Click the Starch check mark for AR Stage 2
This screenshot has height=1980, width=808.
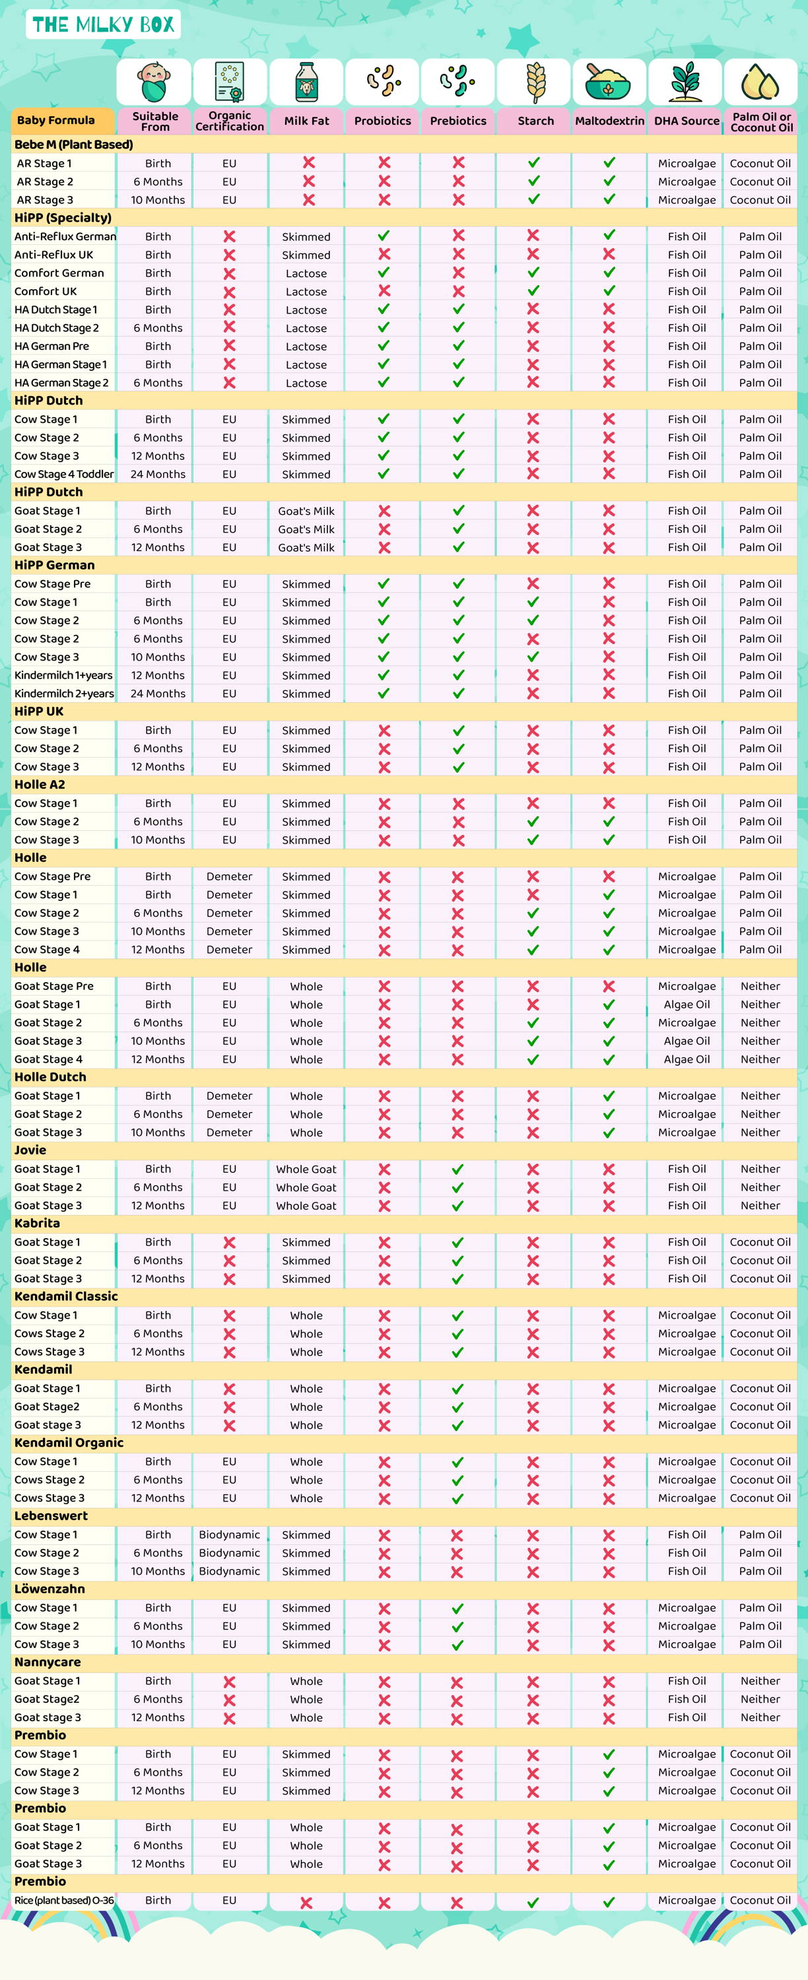click(x=533, y=181)
